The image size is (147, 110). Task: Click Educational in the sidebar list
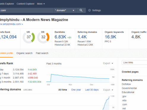(128, 92)
